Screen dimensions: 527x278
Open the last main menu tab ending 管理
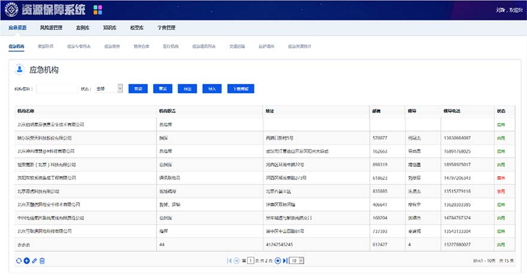[x=166, y=28]
